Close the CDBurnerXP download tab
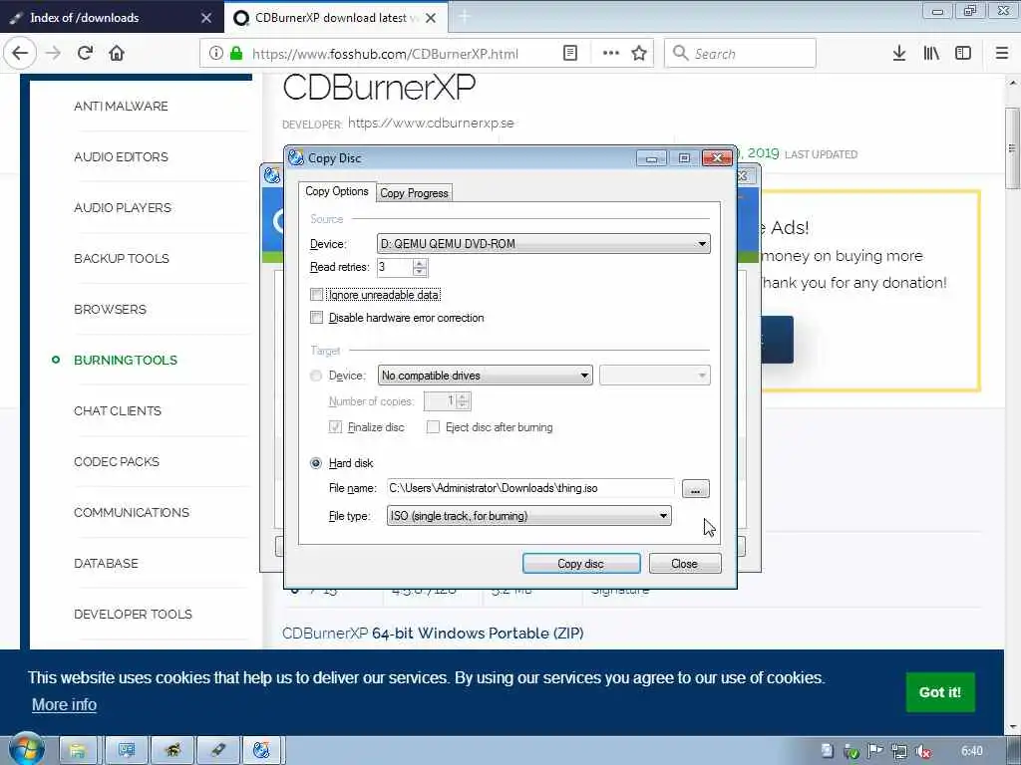 point(431,18)
